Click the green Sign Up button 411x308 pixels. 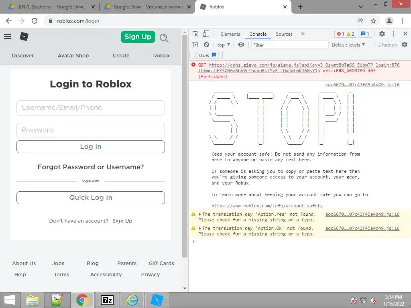click(138, 36)
